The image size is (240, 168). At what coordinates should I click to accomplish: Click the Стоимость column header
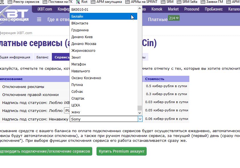point(167,79)
